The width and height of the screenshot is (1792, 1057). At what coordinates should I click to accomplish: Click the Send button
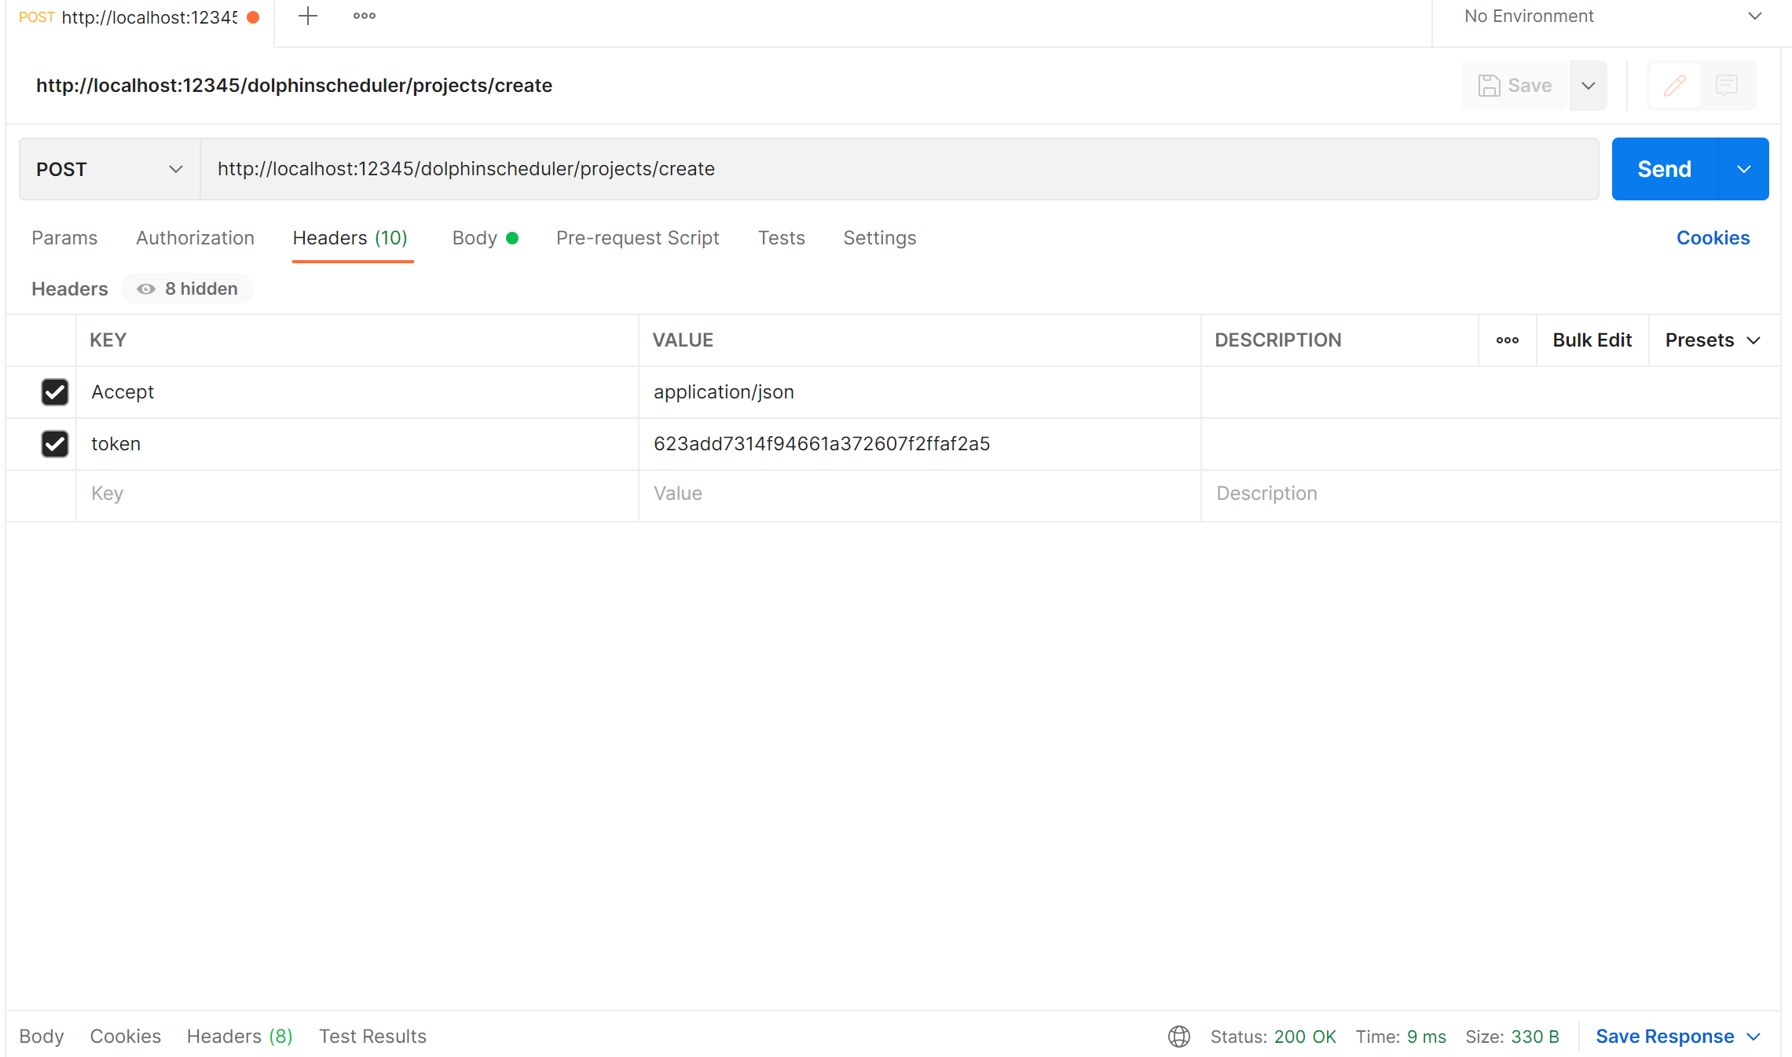(1663, 168)
